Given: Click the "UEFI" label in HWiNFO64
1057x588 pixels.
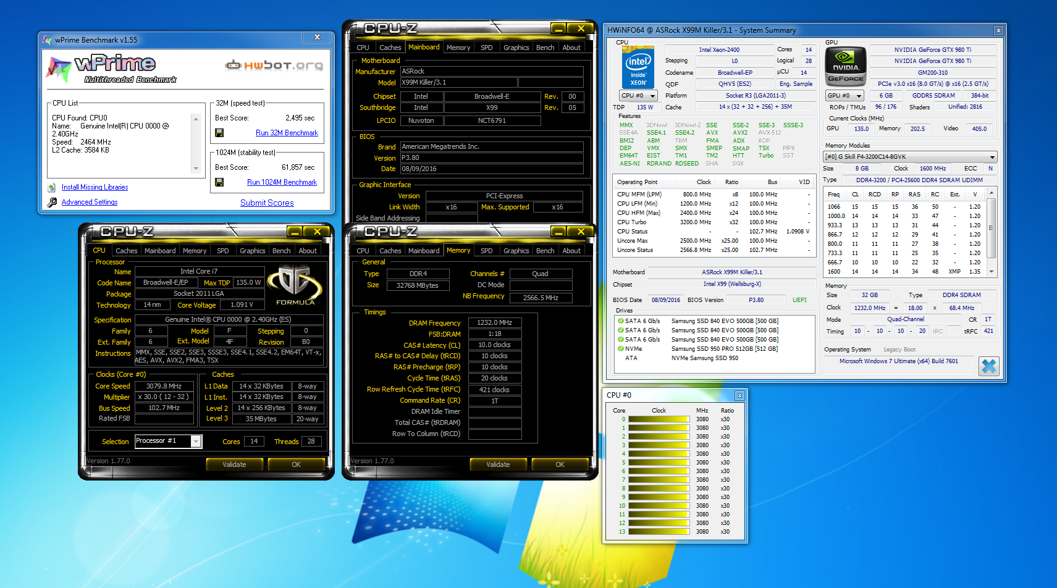Looking at the screenshot, I should [799, 300].
